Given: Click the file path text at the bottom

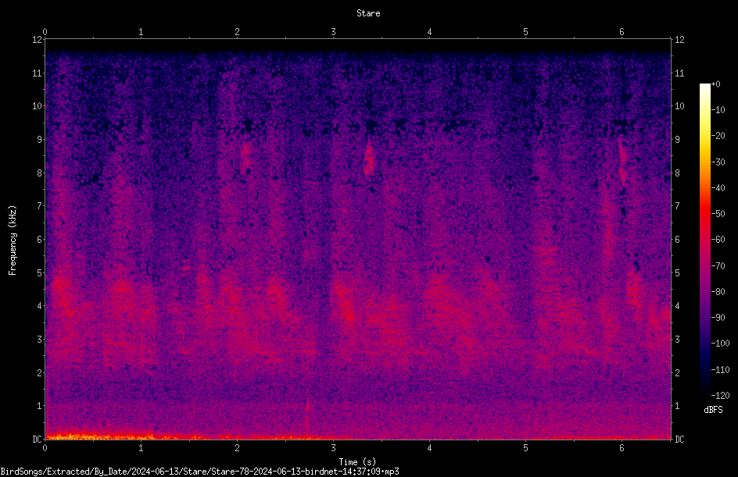Looking at the screenshot, I should (199, 472).
